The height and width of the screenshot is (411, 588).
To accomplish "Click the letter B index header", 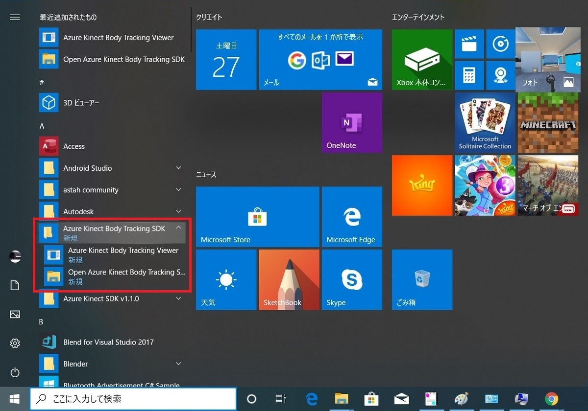I will coord(41,321).
